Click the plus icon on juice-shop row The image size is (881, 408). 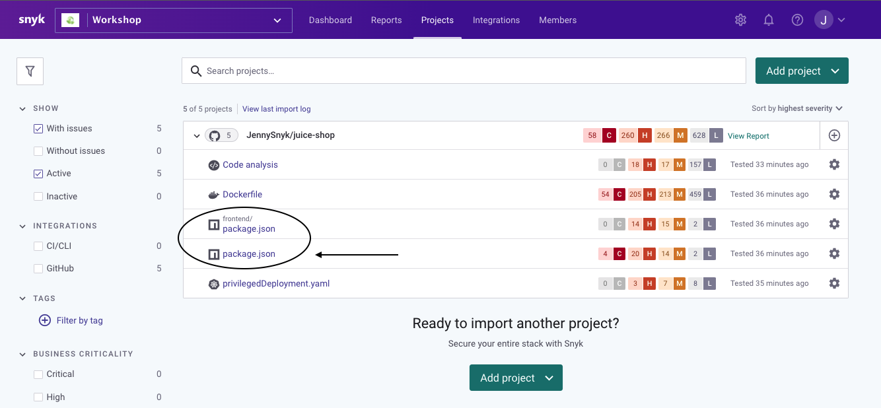pyautogui.click(x=834, y=135)
